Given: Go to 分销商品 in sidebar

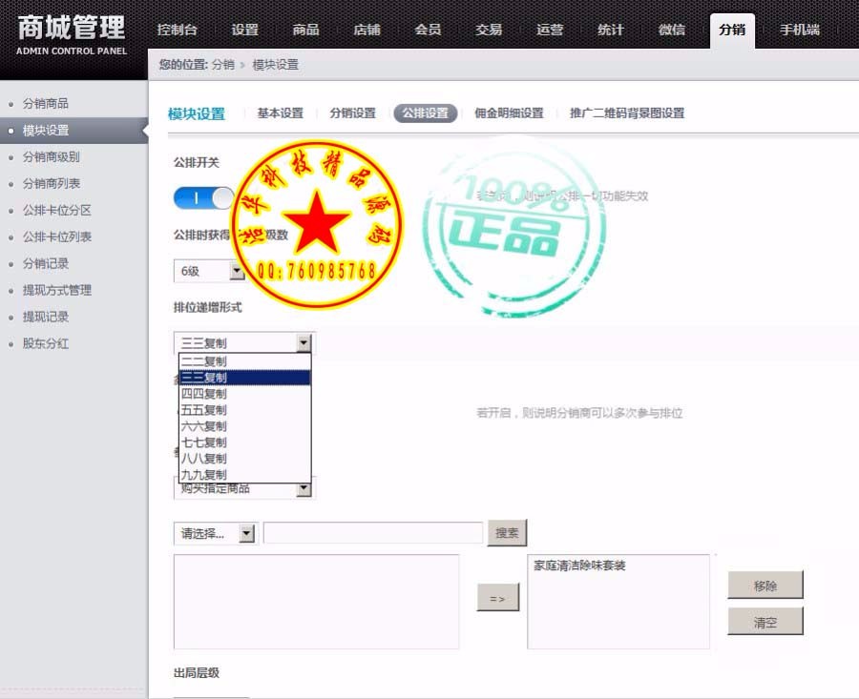Looking at the screenshot, I should click(46, 103).
